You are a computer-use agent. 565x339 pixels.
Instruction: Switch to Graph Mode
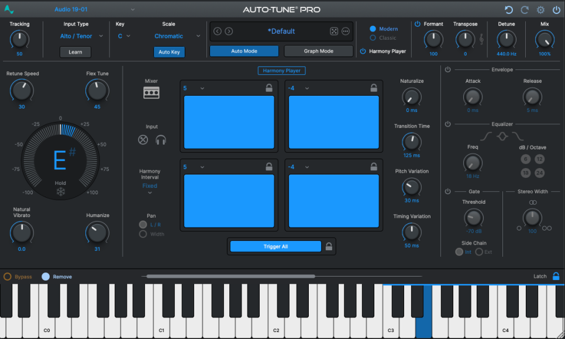[319, 51]
